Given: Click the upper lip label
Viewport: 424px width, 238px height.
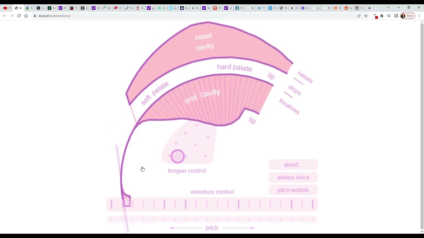Looking at the screenshot, I should 271,76.
